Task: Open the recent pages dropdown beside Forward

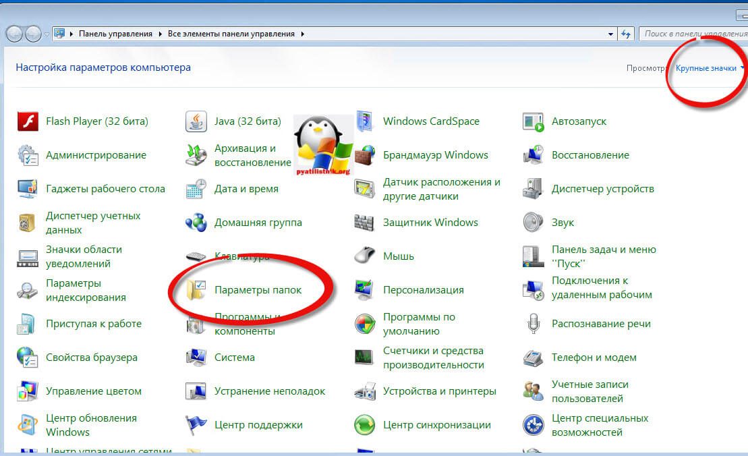Action: pyautogui.click(x=47, y=34)
